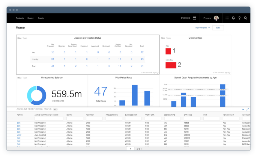Image resolution: width=257 pixels, height=157 pixels.
Task: Click the red Key overdue recs bar
Action: (168, 51)
